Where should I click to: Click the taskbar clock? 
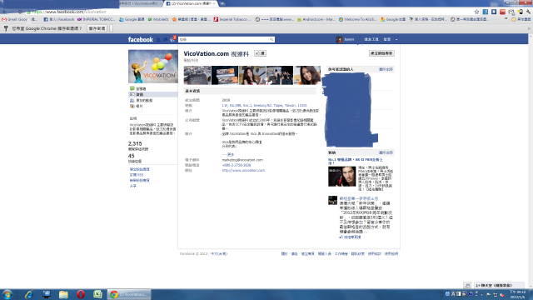[x=517, y=294]
